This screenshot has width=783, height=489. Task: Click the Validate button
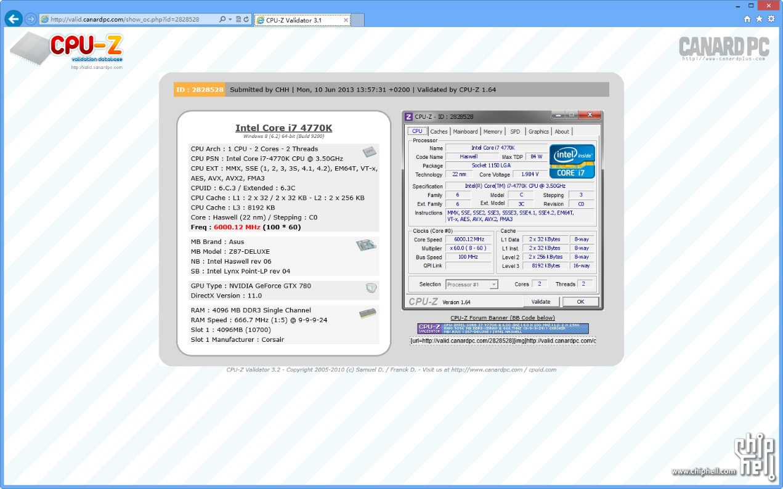coord(541,302)
